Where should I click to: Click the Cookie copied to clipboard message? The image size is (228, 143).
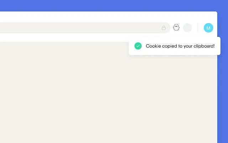(180, 46)
